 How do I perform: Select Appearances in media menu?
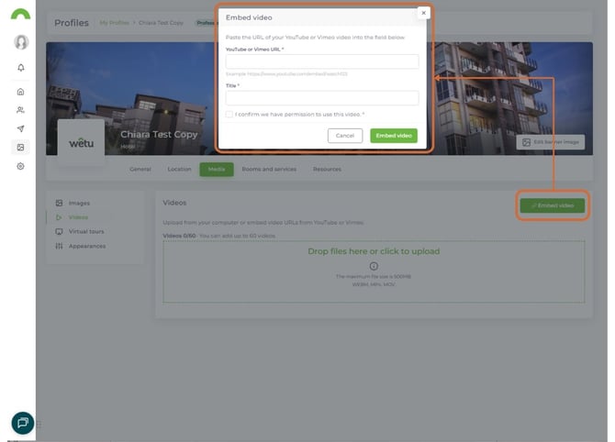86,246
